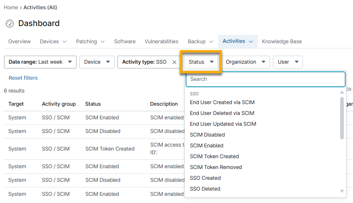Navigate to Home breadcrumb link
Screen dimensions: 353x203
pyautogui.click(x=11, y=8)
